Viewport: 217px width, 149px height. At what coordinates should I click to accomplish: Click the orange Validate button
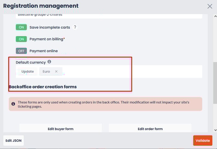(203, 141)
